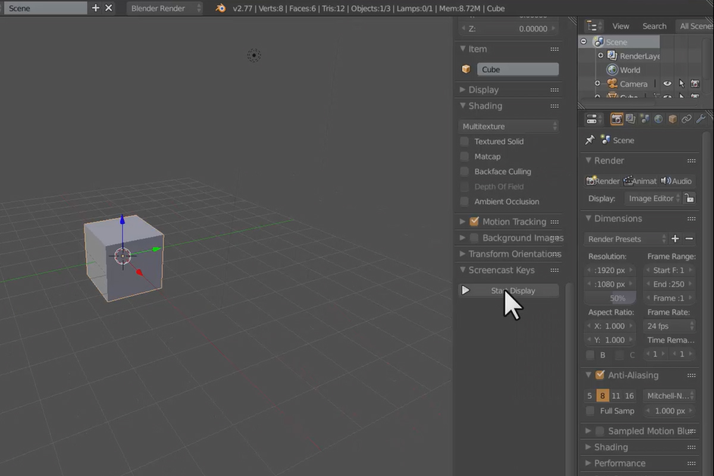Viewport: 714px width, 476px height.
Task: Click the 50% resolution percentage slider
Action: coord(610,298)
